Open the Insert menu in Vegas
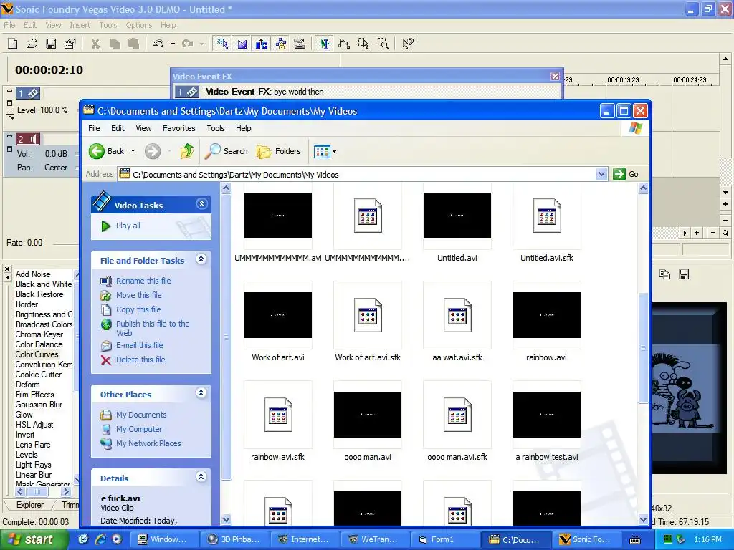Image resolution: width=734 pixels, height=550 pixels. [80, 25]
